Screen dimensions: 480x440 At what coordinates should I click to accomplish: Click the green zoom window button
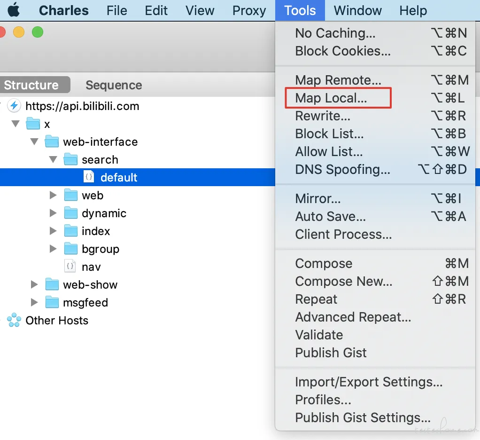click(x=38, y=32)
